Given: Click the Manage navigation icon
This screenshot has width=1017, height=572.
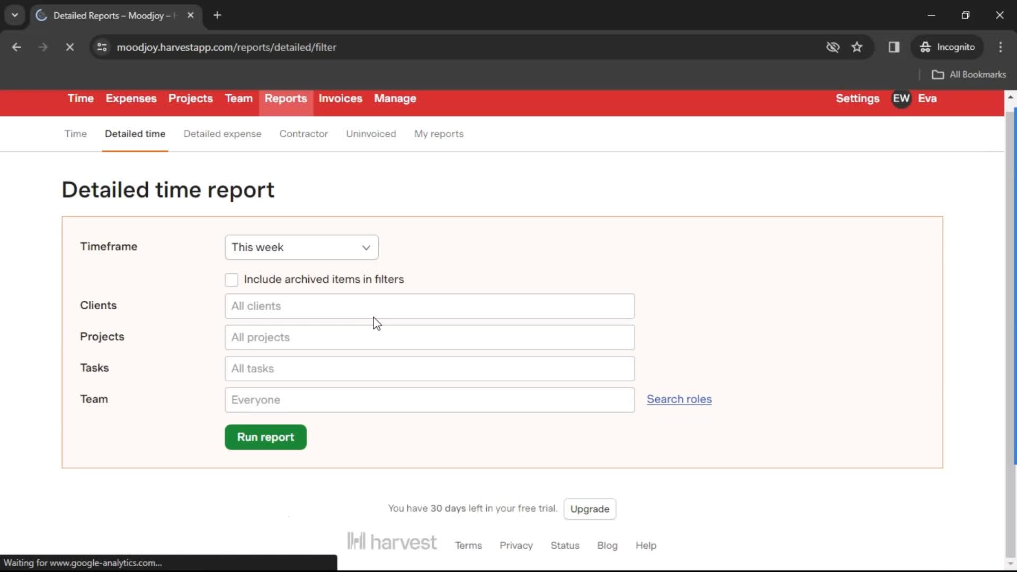Looking at the screenshot, I should pos(395,99).
